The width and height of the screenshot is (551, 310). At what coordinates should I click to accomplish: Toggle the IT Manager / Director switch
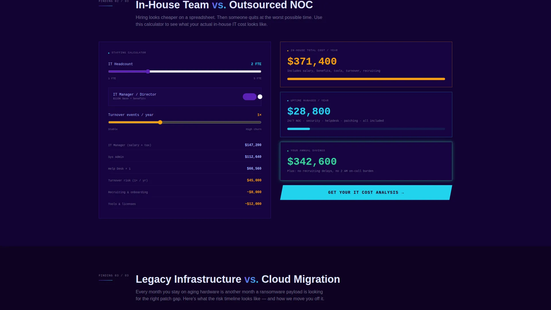[252, 97]
